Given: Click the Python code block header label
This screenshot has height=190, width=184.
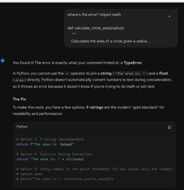Looking at the screenshot, I should pos(22,127).
